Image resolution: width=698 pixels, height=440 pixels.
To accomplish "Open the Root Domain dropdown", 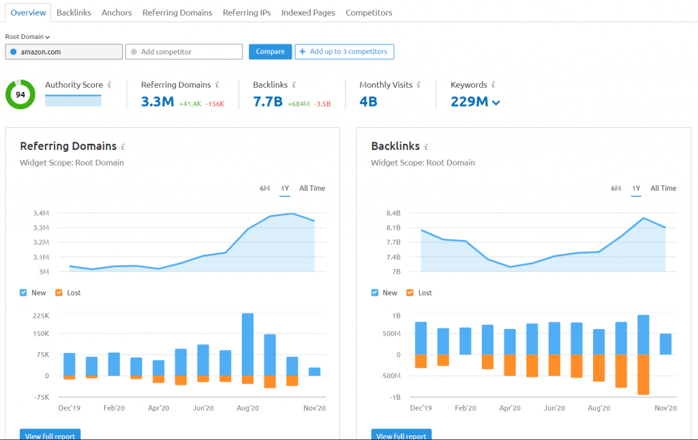I will (27, 37).
